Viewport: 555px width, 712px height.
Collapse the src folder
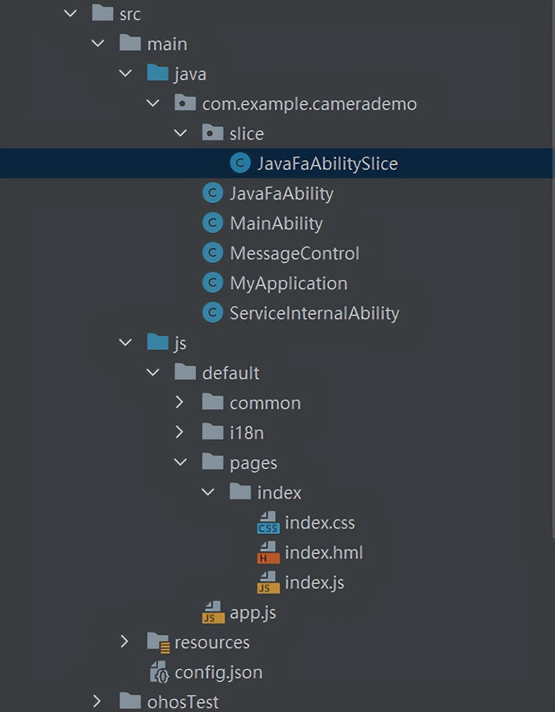coord(70,13)
